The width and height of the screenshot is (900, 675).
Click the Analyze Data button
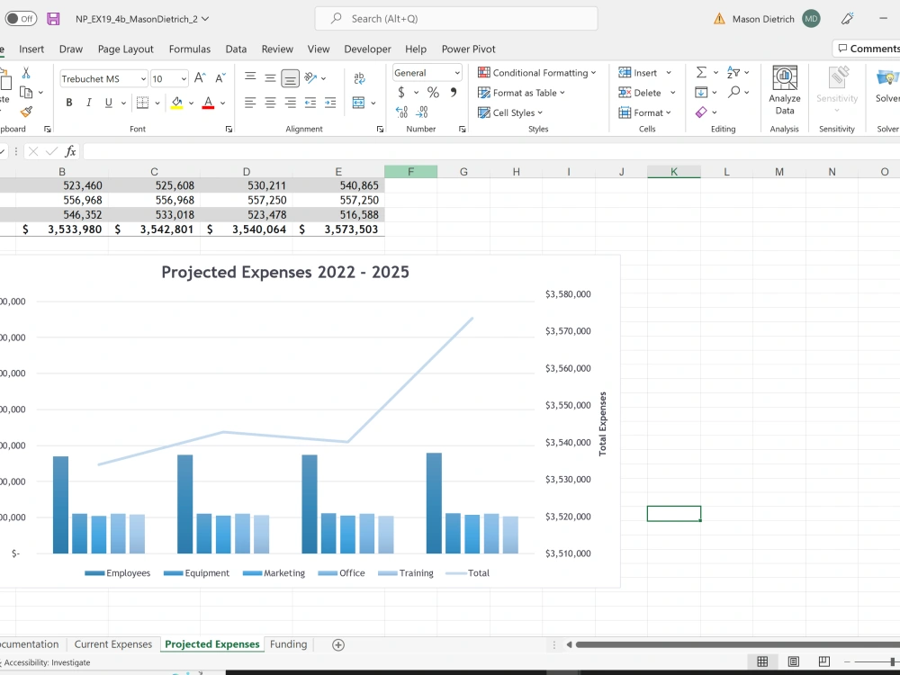click(785, 90)
